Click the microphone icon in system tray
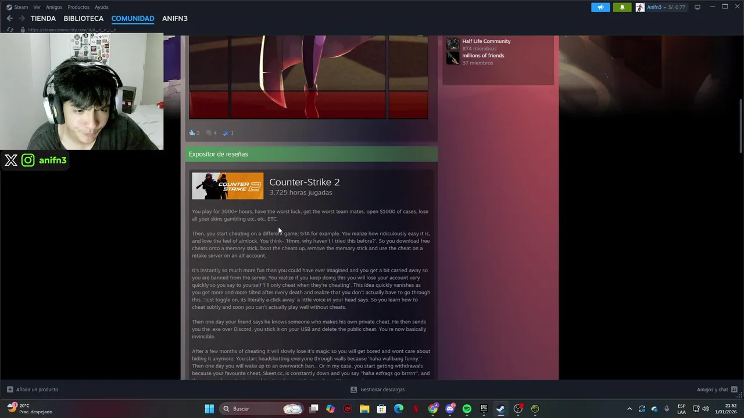The width and height of the screenshot is (744, 418). pyautogui.click(x=667, y=409)
